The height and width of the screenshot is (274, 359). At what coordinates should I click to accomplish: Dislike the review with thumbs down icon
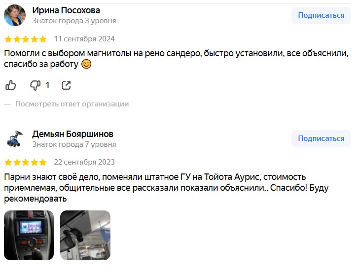36,85
